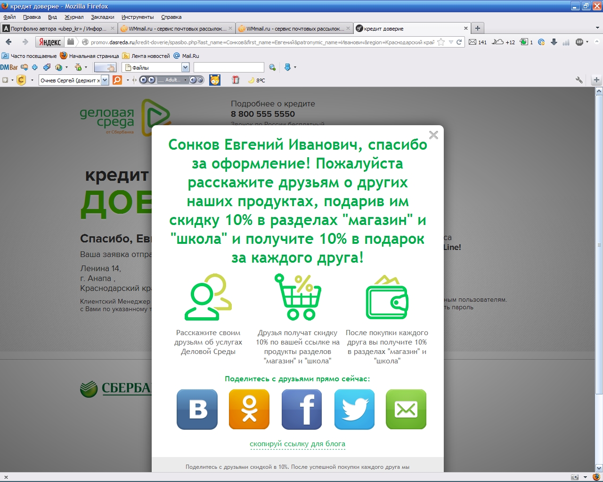Bookmark this page with the star icon
The image size is (603, 482).
(x=441, y=42)
